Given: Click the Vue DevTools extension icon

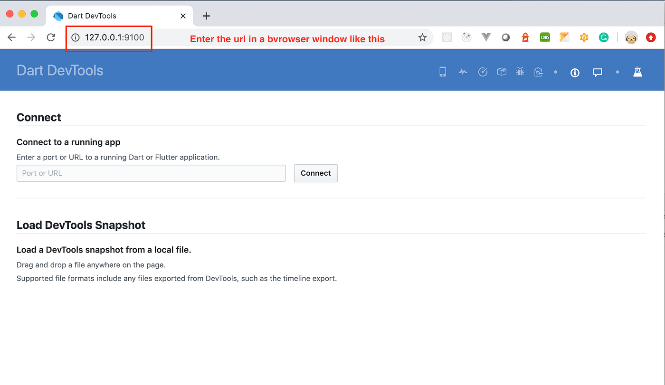Looking at the screenshot, I should pos(485,37).
